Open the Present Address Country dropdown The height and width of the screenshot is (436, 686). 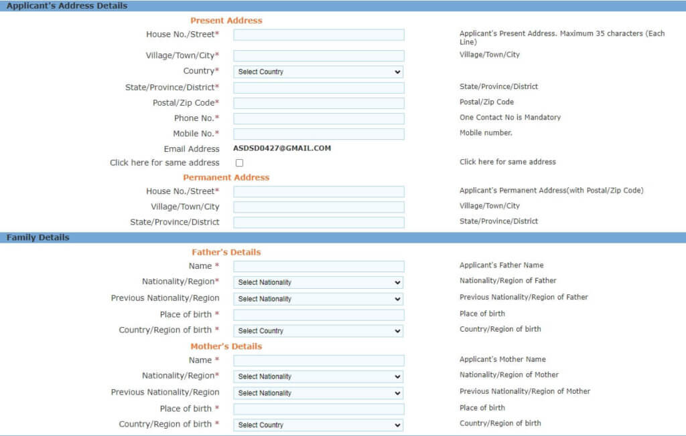click(x=318, y=72)
